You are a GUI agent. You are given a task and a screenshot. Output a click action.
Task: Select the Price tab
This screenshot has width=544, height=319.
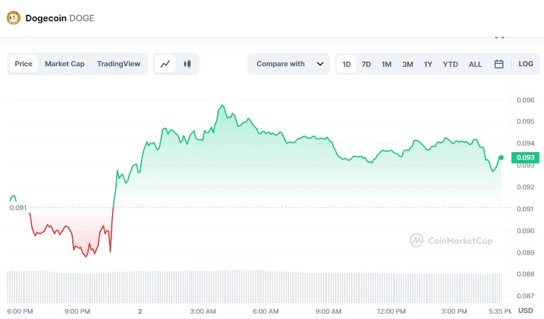[x=24, y=64]
